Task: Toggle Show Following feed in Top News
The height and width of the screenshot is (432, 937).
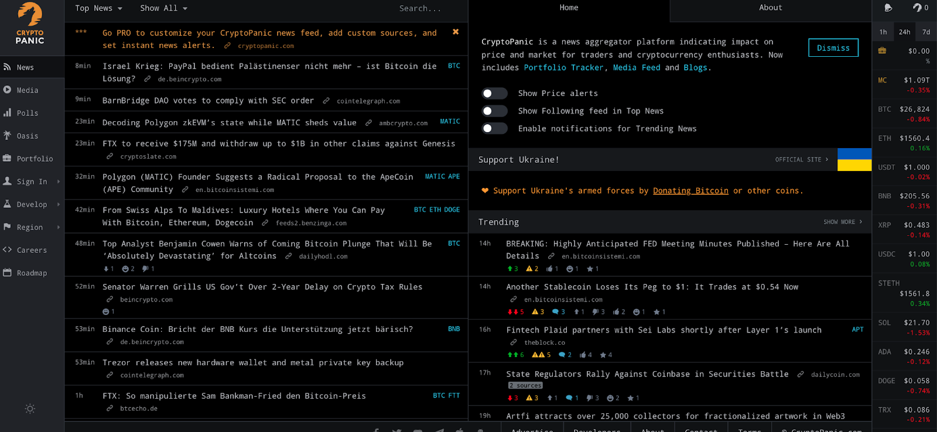Action: [494, 111]
